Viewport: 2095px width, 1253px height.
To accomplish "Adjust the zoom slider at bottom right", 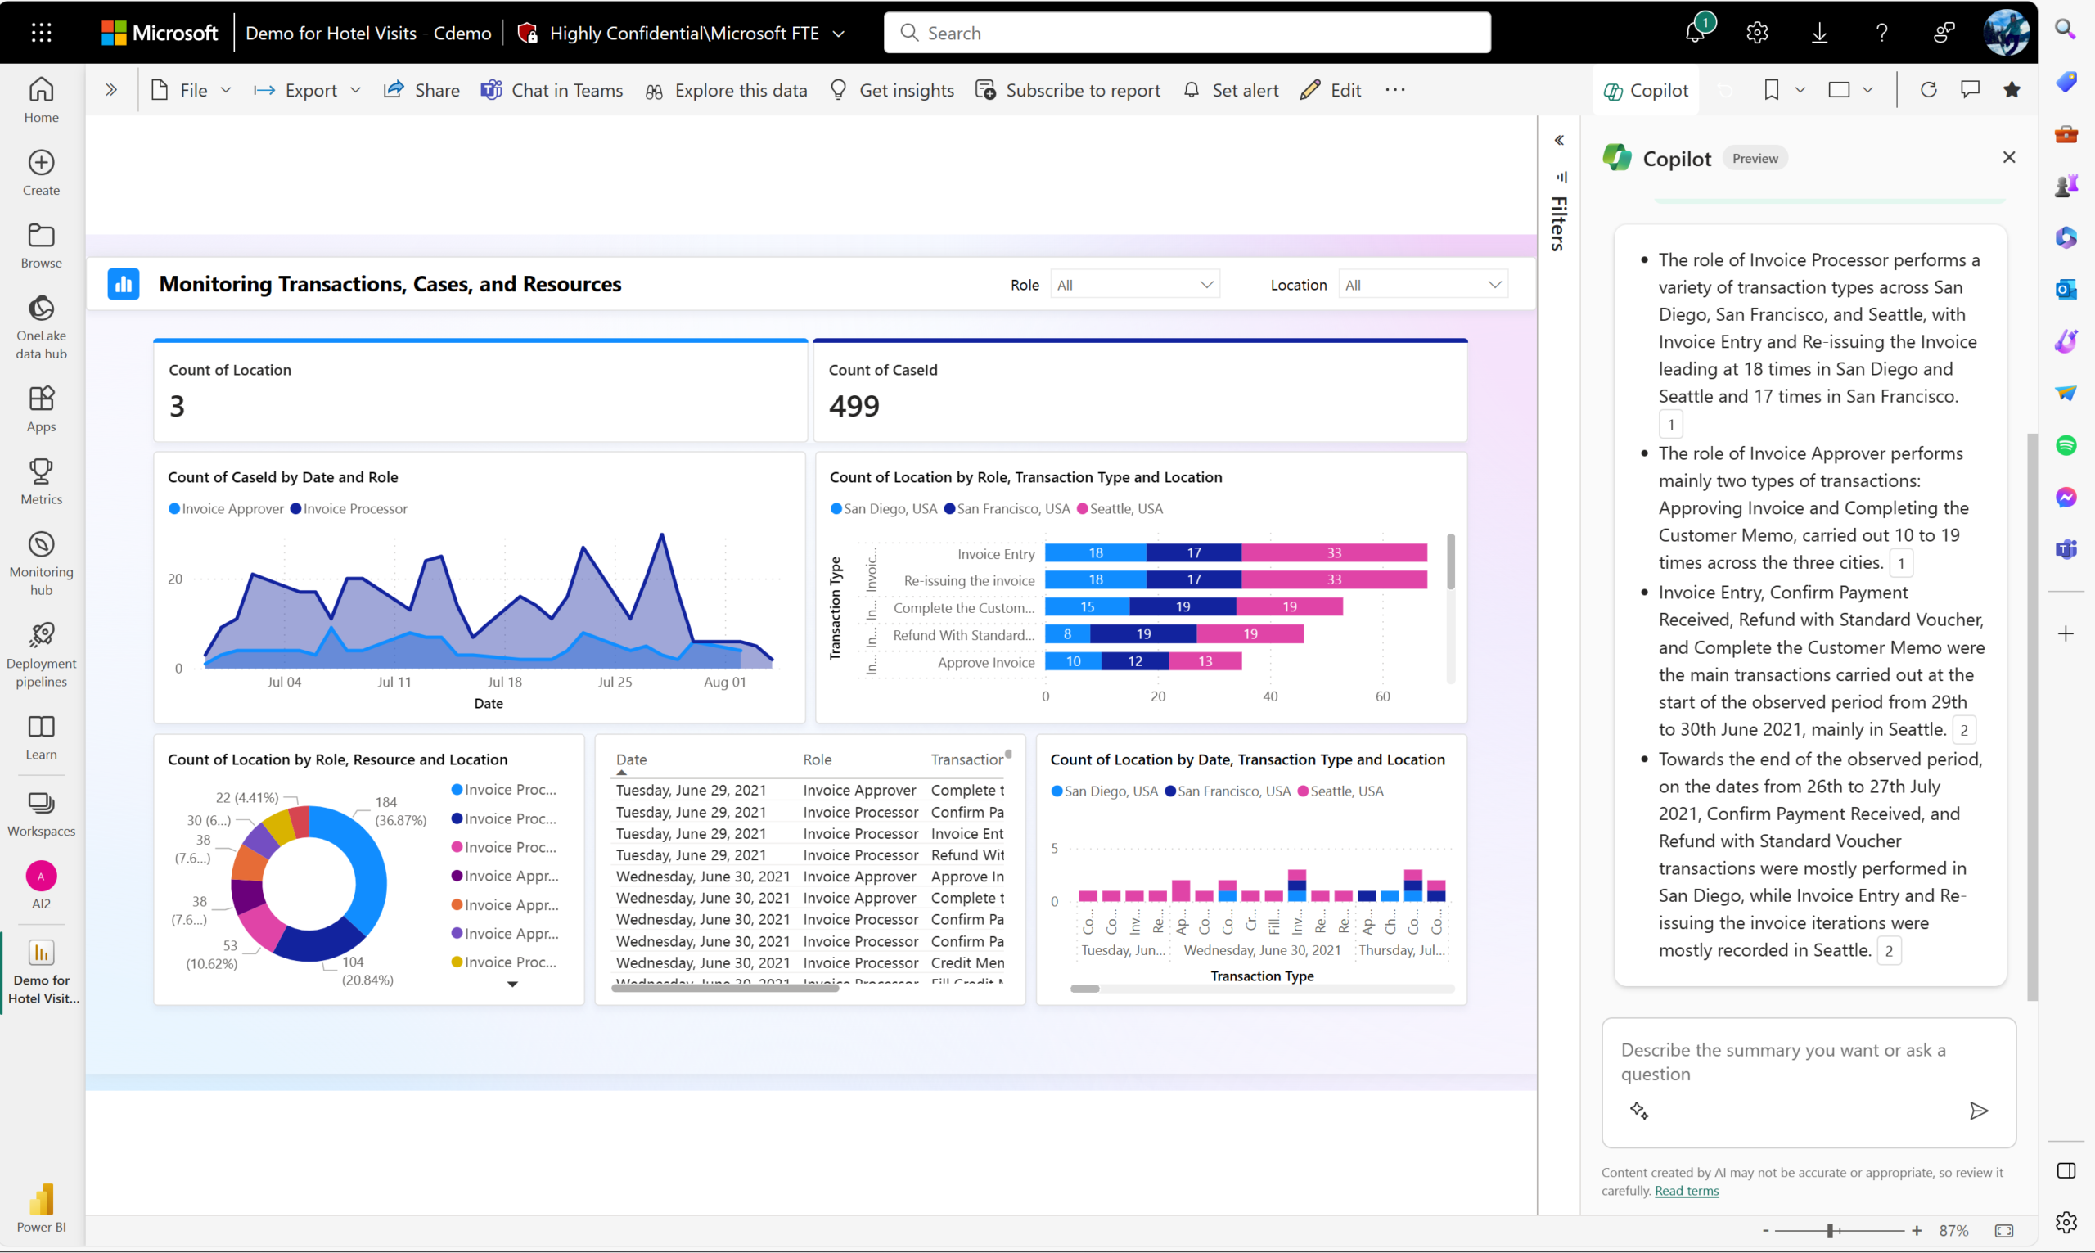I will click(x=1831, y=1230).
